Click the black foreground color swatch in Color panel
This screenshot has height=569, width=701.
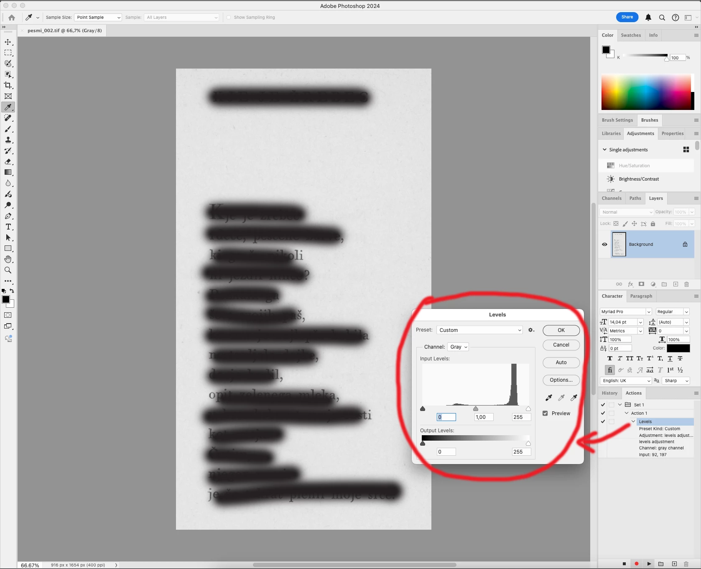pyautogui.click(x=606, y=50)
